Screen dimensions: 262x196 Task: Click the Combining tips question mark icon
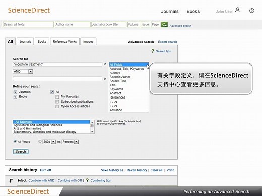tap(87, 180)
